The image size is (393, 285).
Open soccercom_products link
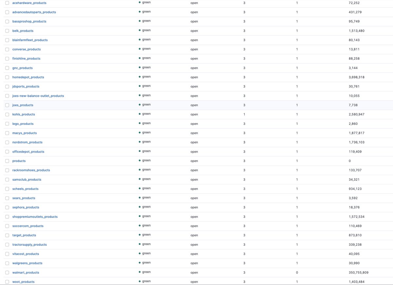[28, 226]
